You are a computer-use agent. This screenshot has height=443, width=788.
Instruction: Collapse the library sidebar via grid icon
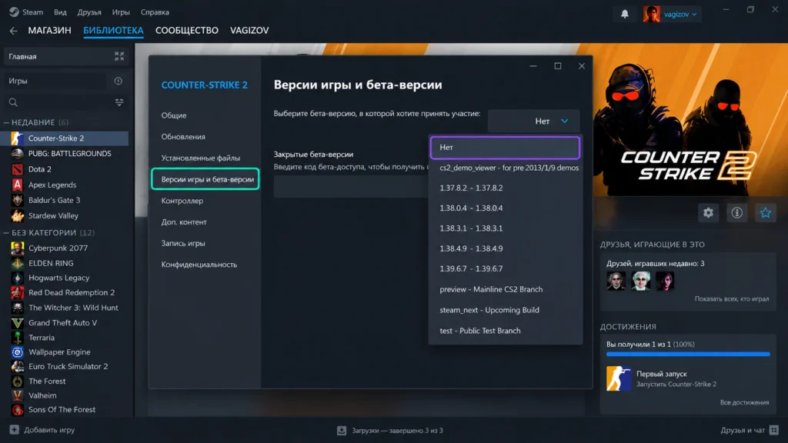coord(119,56)
